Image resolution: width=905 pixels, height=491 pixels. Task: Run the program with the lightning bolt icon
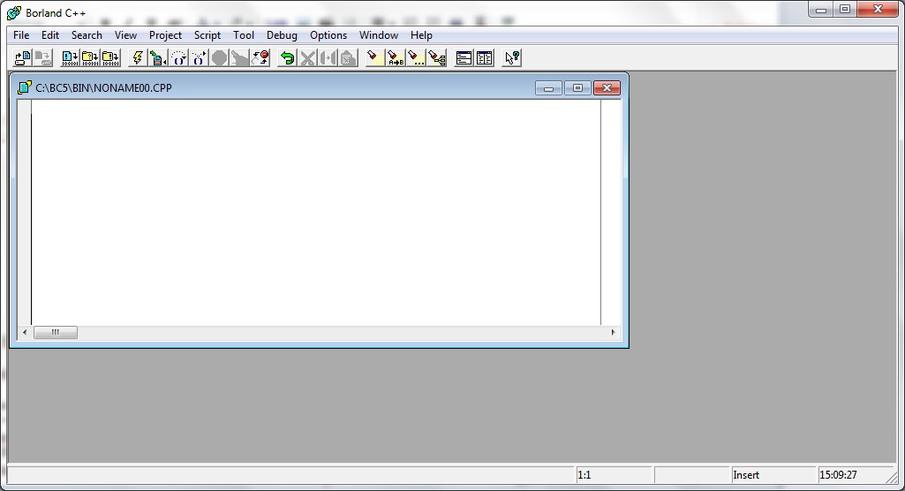(138, 57)
